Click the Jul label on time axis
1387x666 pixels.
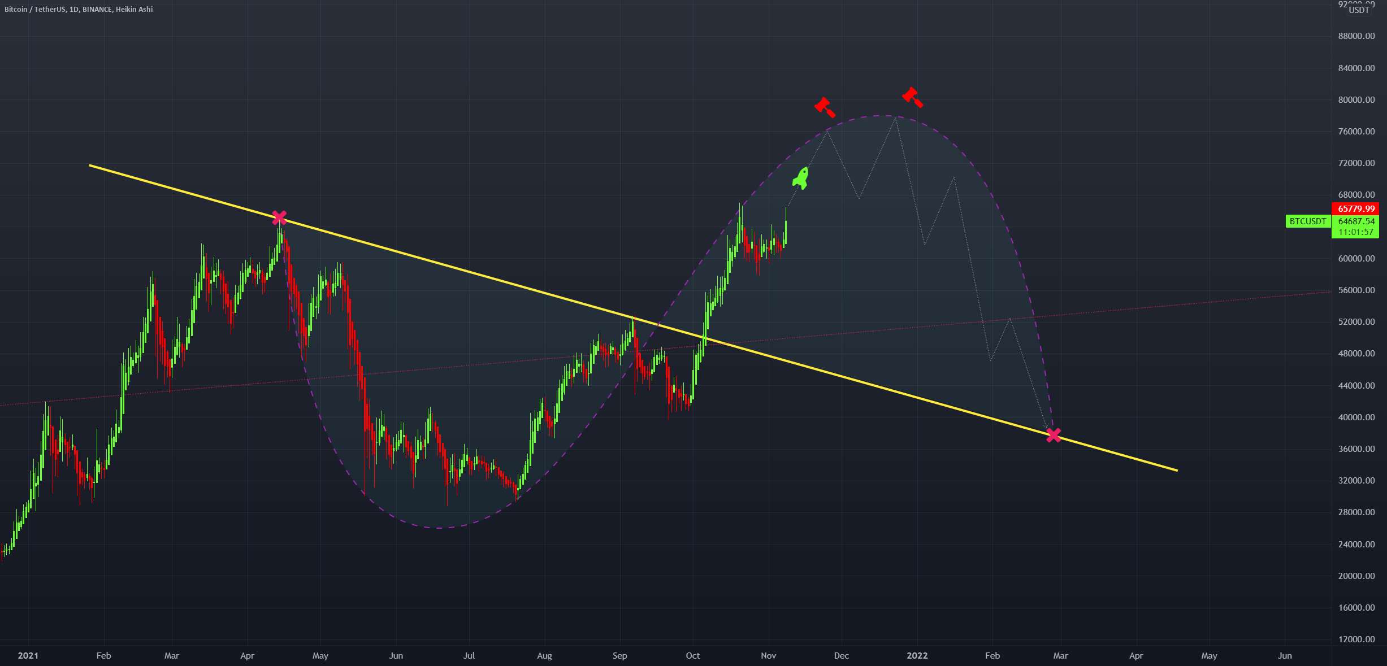[469, 655]
